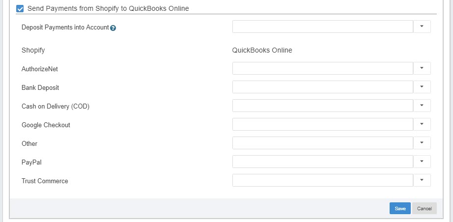
Task: Open the Google Checkout dropdown arrow
Action: pos(422,124)
